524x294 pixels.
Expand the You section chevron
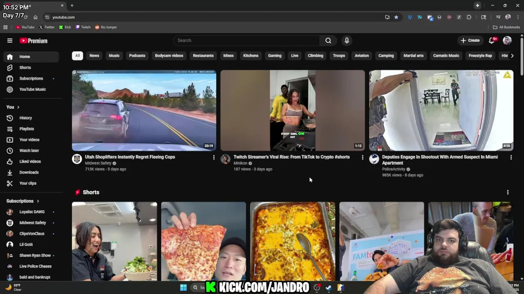click(x=18, y=107)
